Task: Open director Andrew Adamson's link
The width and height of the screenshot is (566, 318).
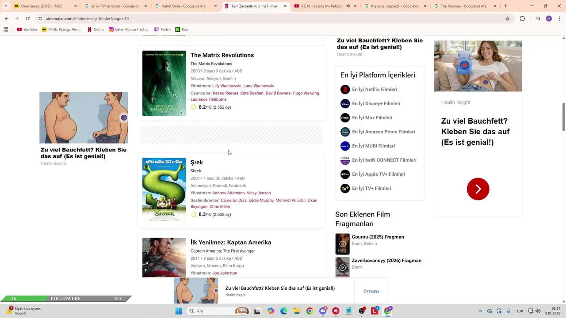Action: (228, 193)
